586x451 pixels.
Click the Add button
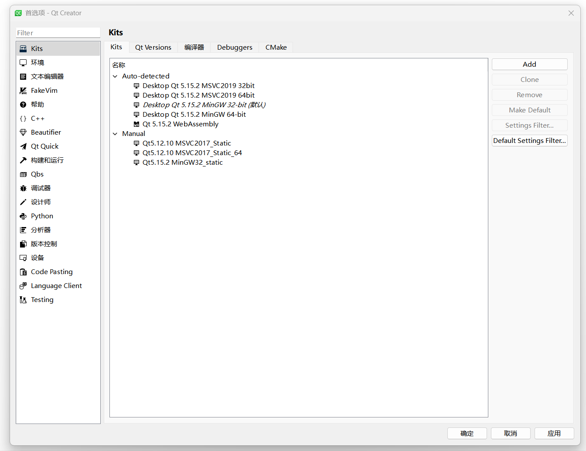click(x=530, y=64)
